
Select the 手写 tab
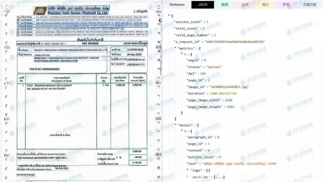[286, 5]
